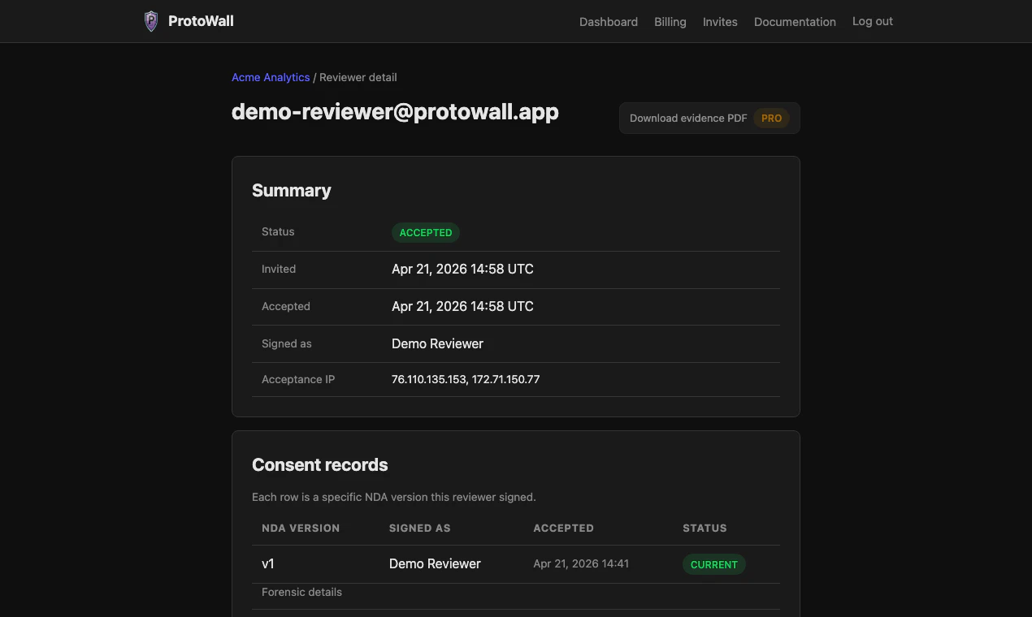1032x617 pixels.
Task: Log out of ProtoWall
Action: 872,22
